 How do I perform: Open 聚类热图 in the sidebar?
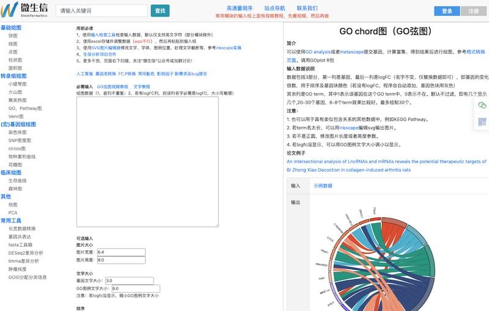click(18, 100)
